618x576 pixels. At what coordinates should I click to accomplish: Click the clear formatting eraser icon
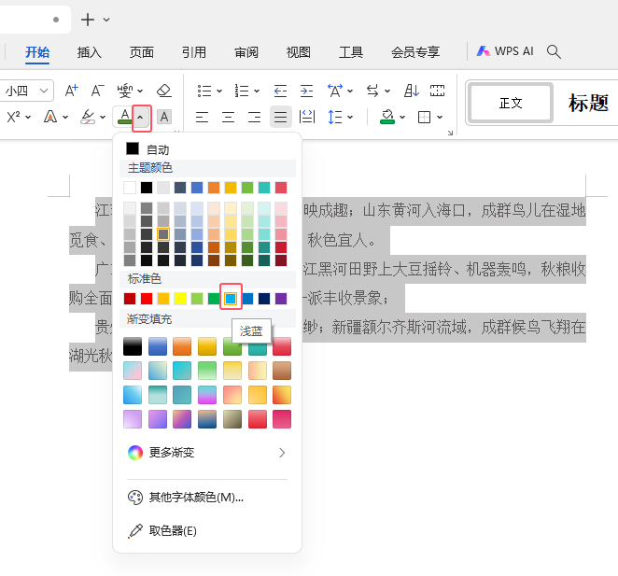(164, 91)
